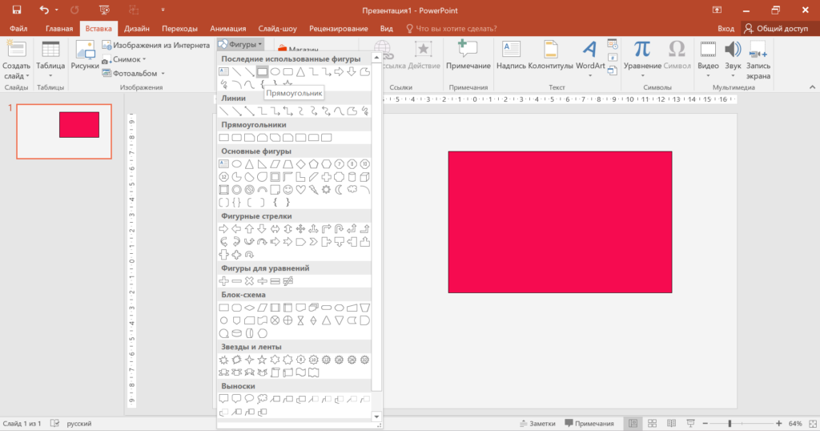Click the Share (Общий доступ) button
This screenshot has width=820, height=431.
tap(777, 28)
